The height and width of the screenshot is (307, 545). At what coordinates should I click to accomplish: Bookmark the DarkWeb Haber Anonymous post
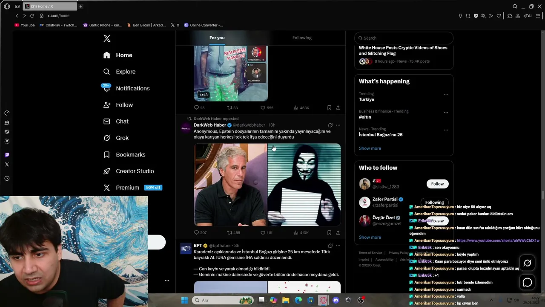pos(329,233)
